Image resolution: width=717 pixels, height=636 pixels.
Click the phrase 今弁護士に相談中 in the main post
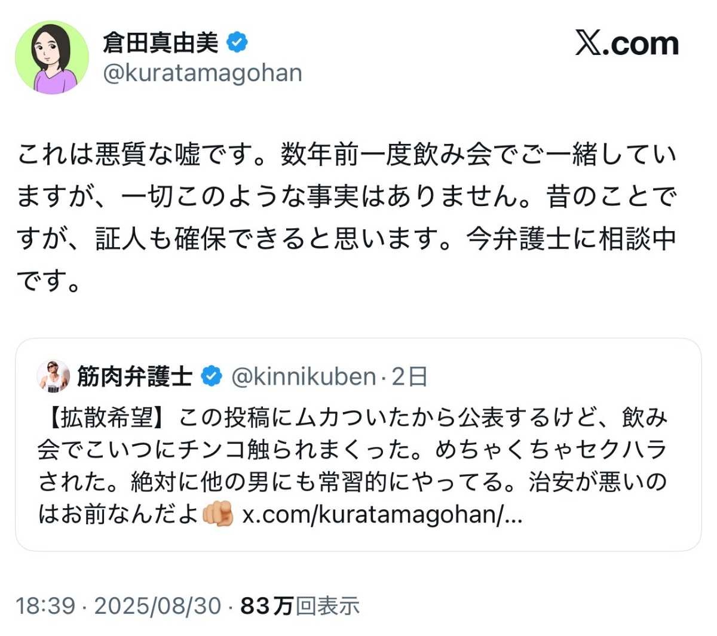571,239
